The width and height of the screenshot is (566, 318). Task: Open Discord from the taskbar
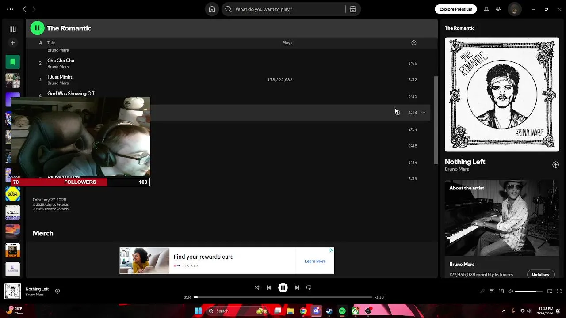pos(316,311)
